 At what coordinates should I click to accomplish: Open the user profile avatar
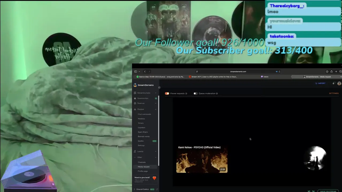point(339,83)
